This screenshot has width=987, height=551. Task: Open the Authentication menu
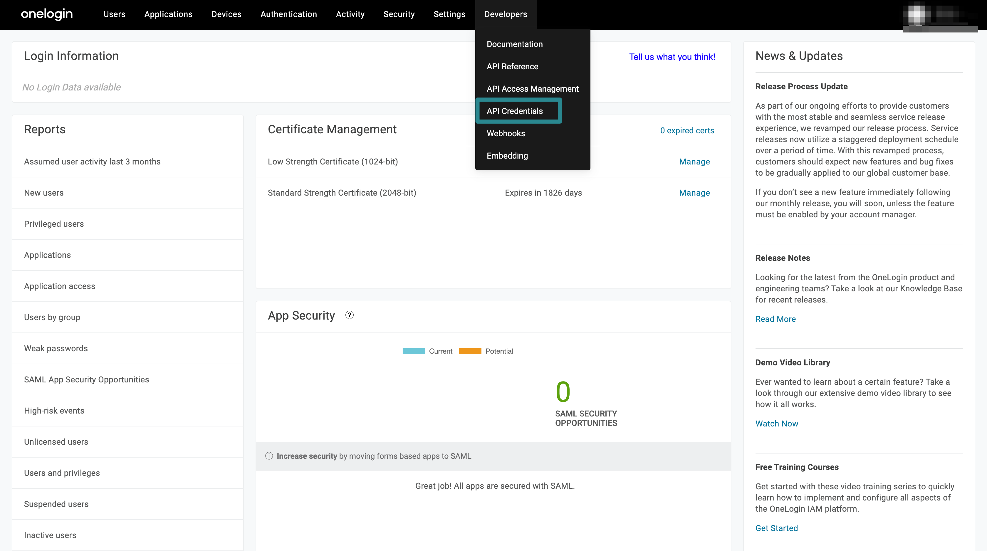pyautogui.click(x=289, y=14)
